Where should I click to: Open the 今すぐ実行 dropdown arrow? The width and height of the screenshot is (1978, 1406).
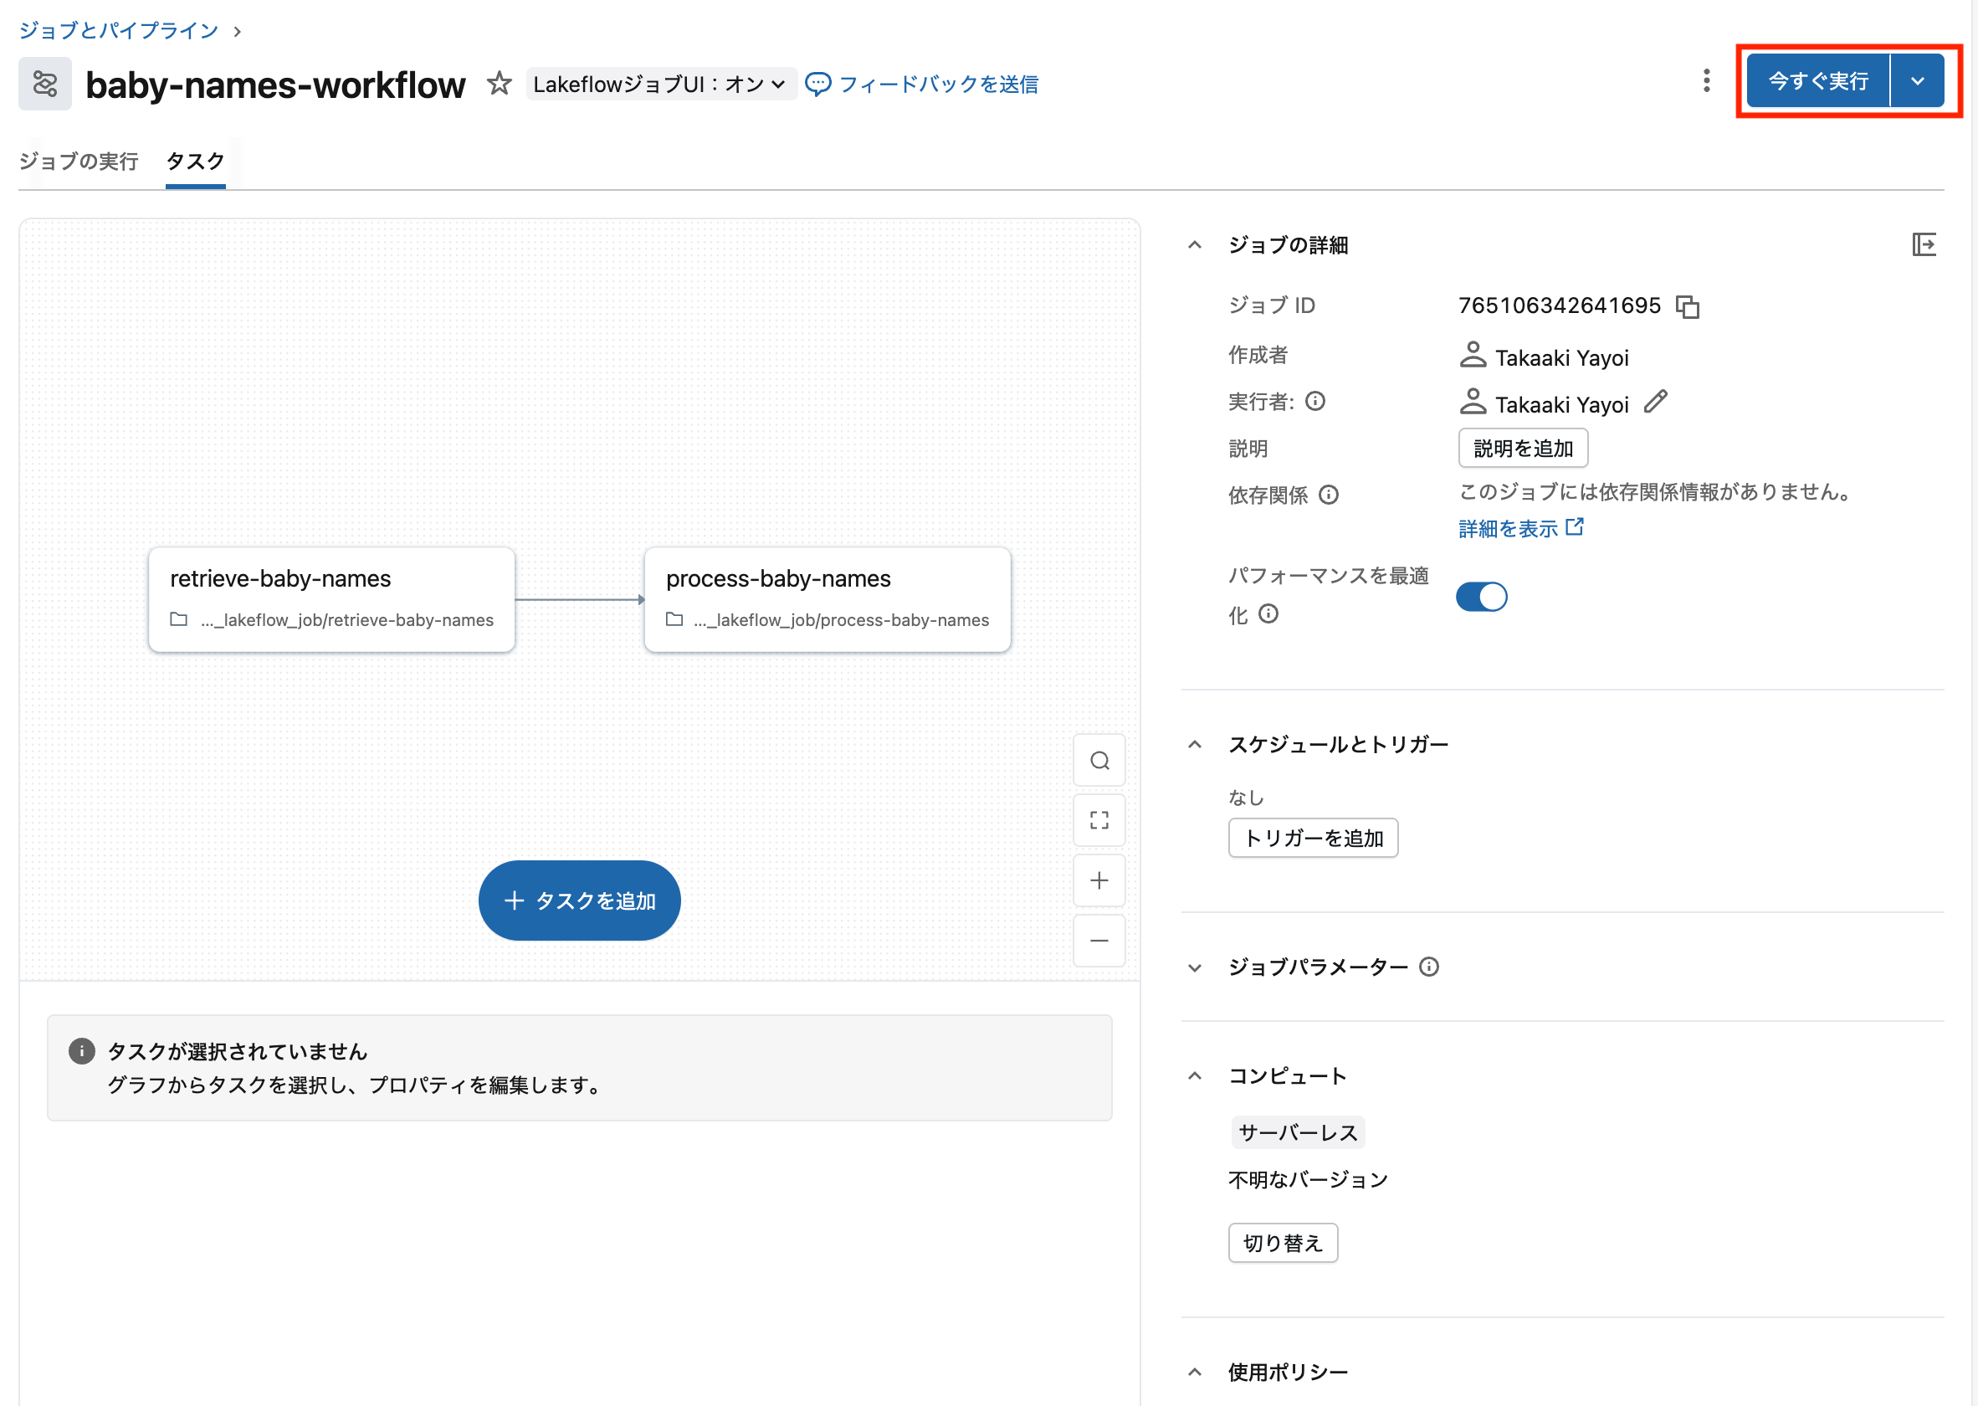[1919, 80]
